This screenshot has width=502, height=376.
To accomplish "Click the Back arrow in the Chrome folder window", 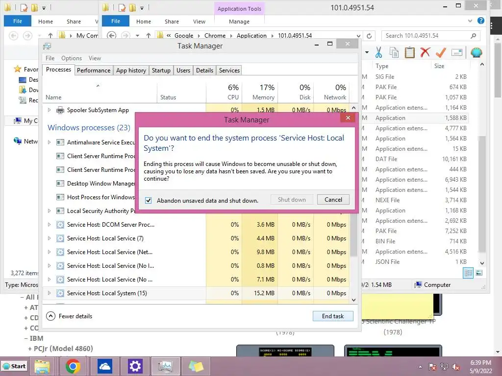I will 111,35.
